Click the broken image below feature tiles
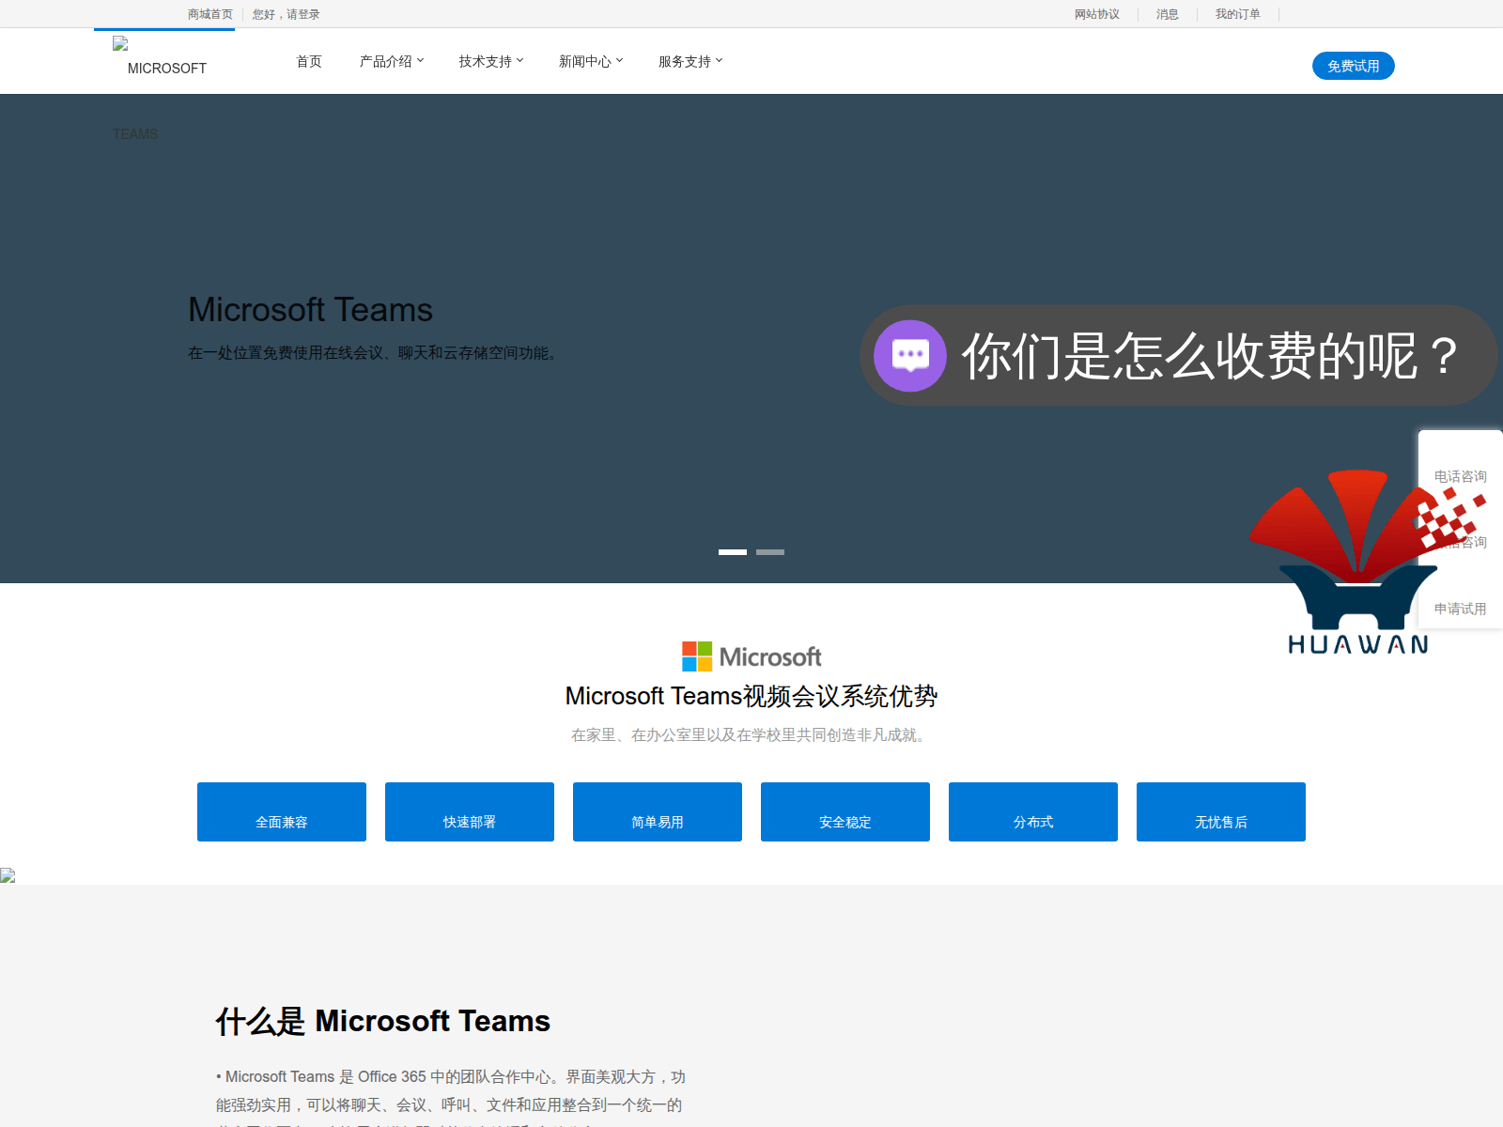The width and height of the screenshot is (1503, 1127). pos(8,875)
